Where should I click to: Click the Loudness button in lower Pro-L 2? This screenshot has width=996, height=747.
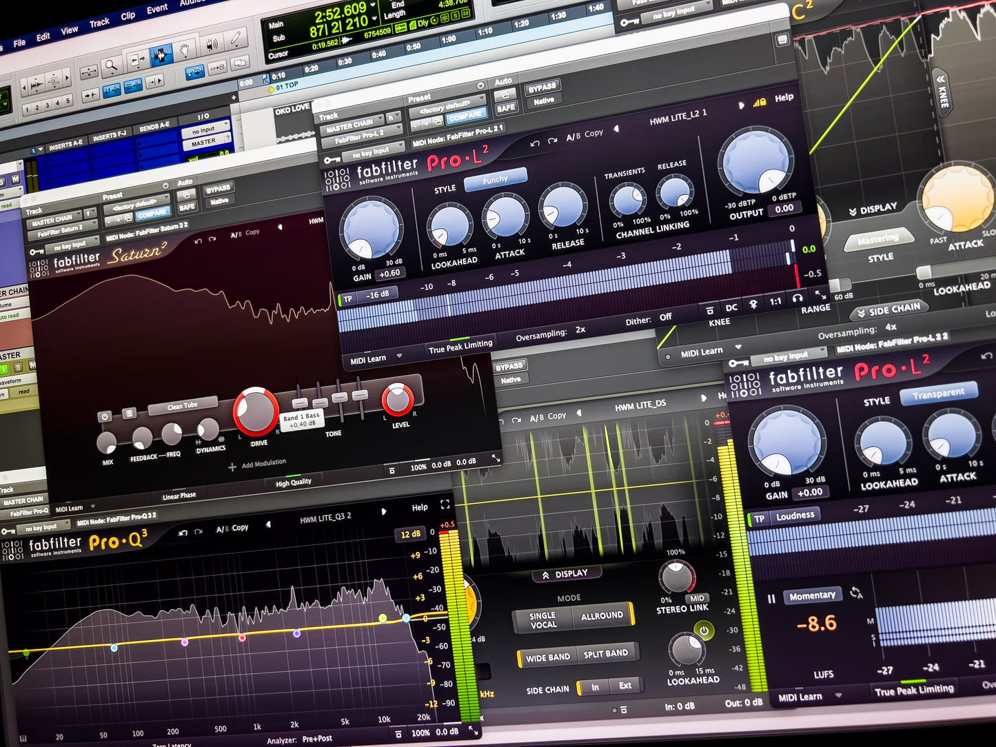point(795,515)
